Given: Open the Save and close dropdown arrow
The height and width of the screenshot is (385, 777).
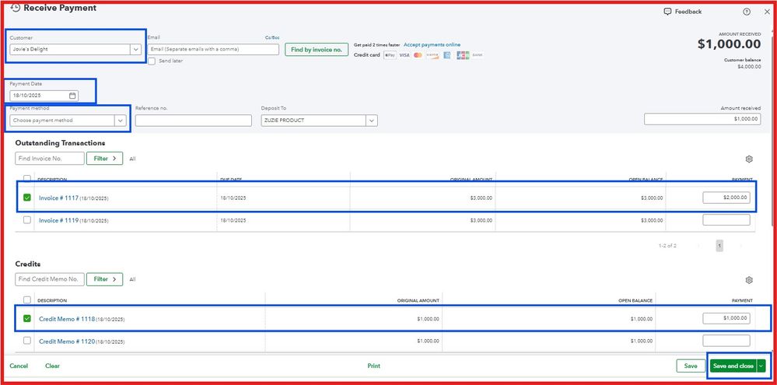Looking at the screenshot, I should click(761, 366).
